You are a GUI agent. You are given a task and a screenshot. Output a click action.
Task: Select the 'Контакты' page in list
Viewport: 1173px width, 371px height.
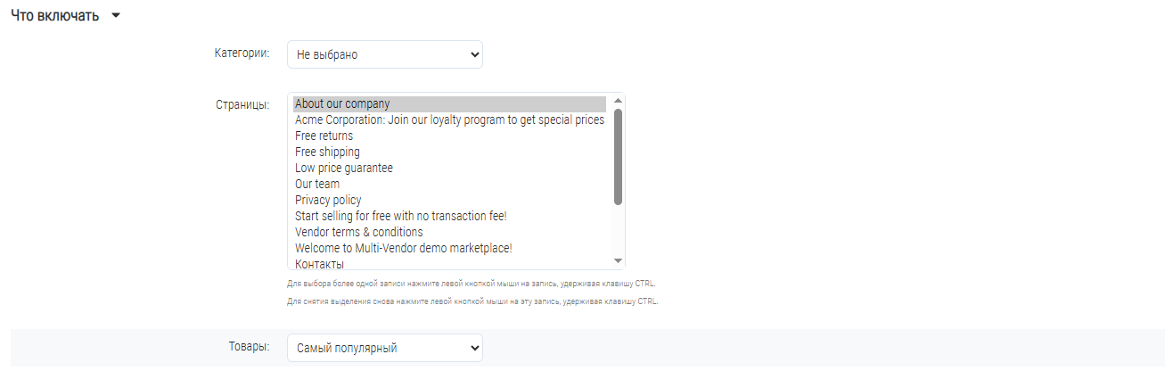[449, 263]
